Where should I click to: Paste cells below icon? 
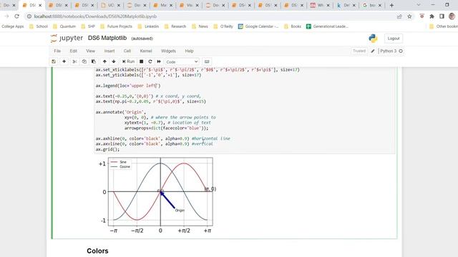click(94, 61)
